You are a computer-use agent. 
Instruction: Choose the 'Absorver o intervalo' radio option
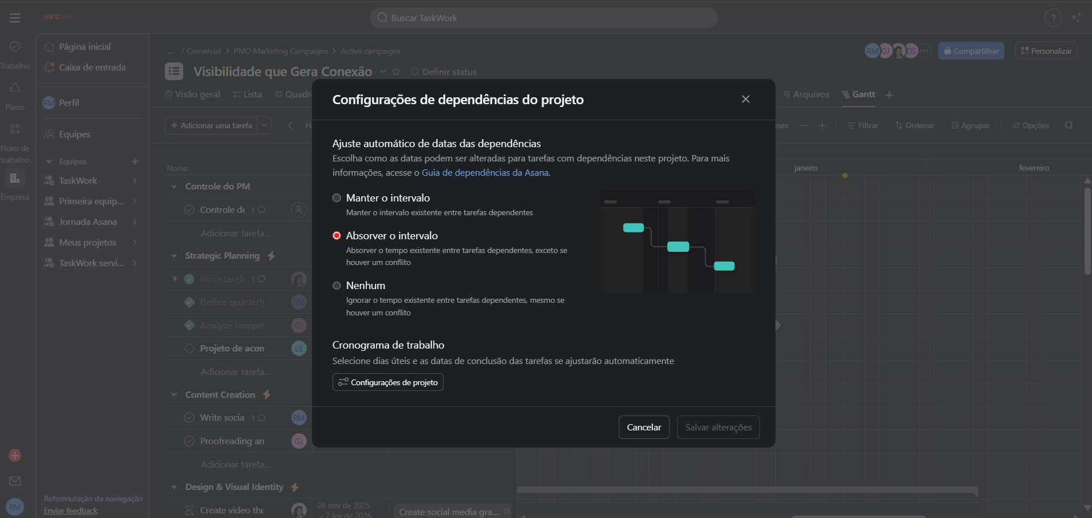pyautogui.click(x=337, y=236)
